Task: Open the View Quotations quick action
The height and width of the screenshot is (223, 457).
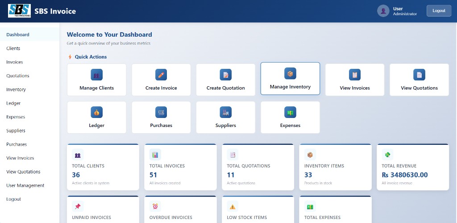Action: click(x=419, y=80)
